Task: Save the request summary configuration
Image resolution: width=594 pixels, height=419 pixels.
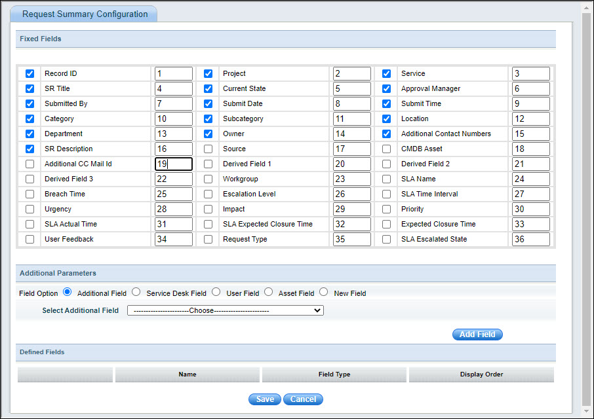Action: tap(265, 399)
